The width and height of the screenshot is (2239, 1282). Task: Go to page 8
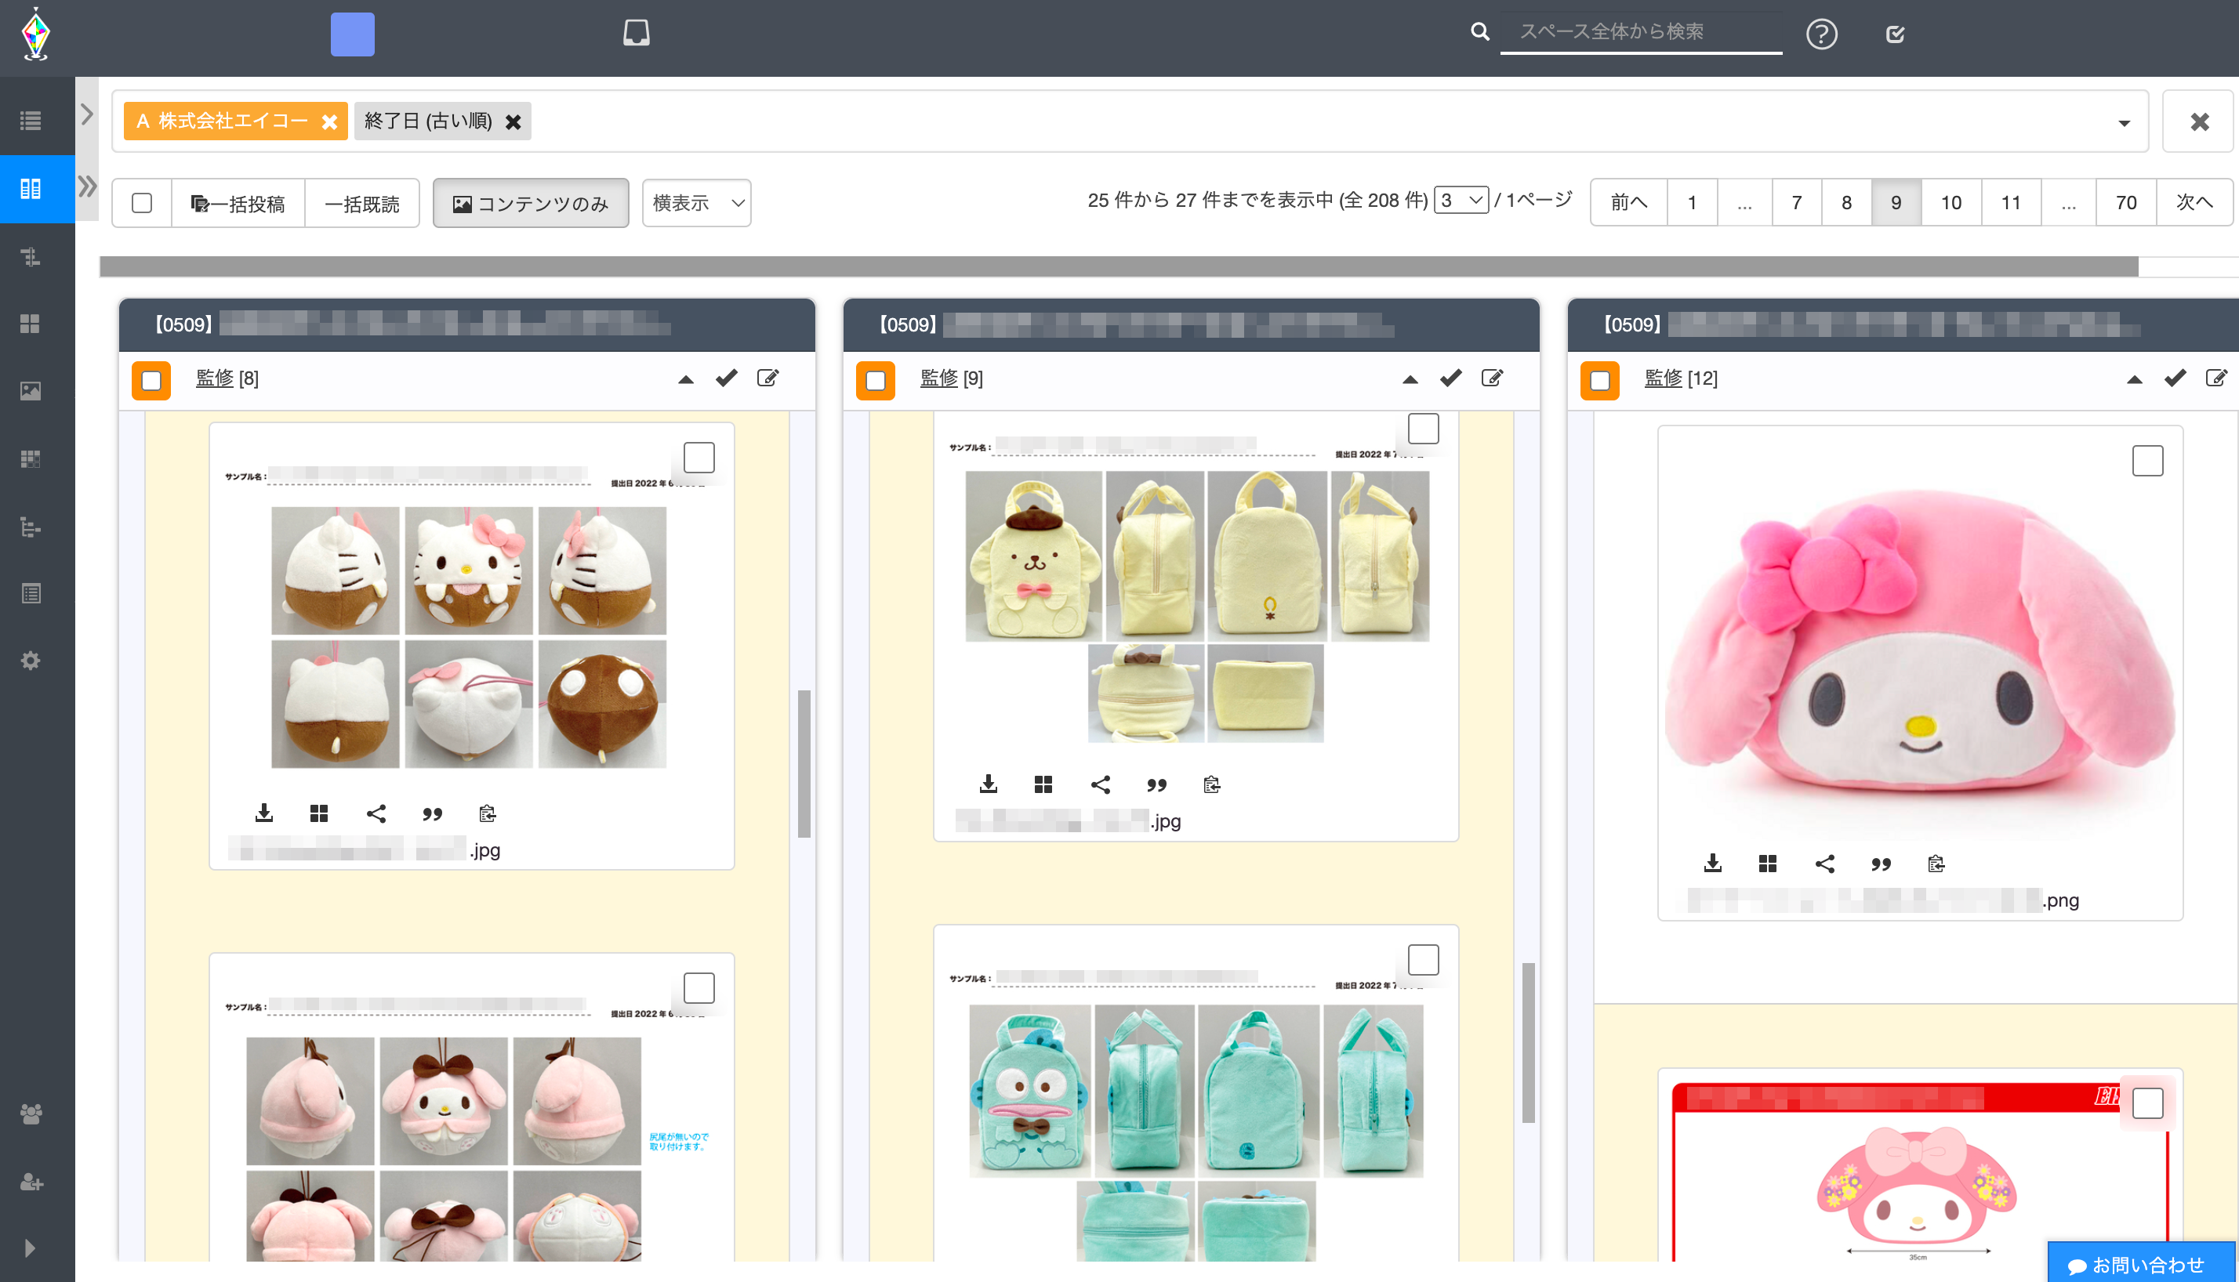point(1846,202)
